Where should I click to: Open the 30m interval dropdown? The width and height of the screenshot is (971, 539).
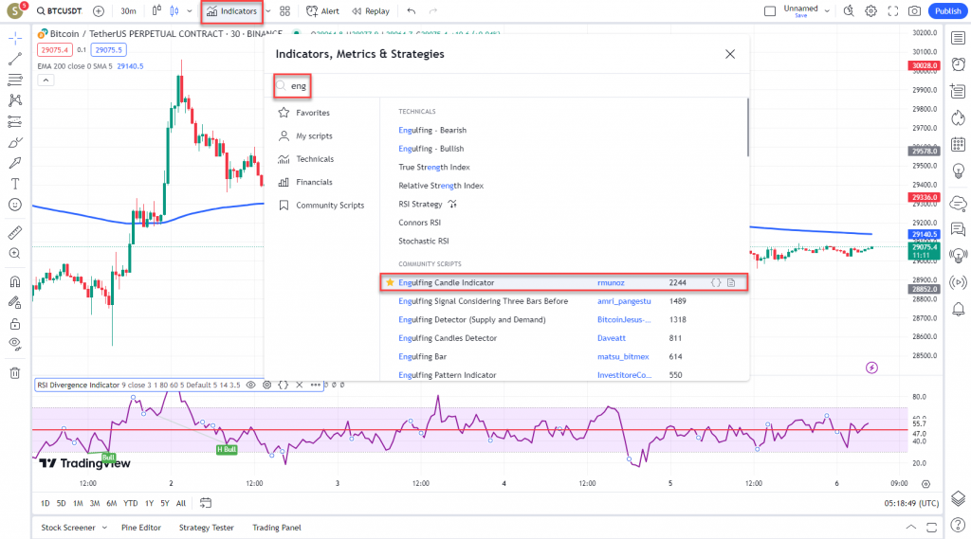[128, 11]
